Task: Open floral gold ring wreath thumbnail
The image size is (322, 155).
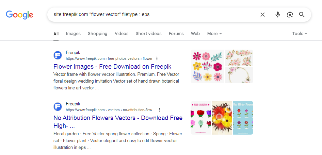Action: pyautogui.click(x=239, y=75)
